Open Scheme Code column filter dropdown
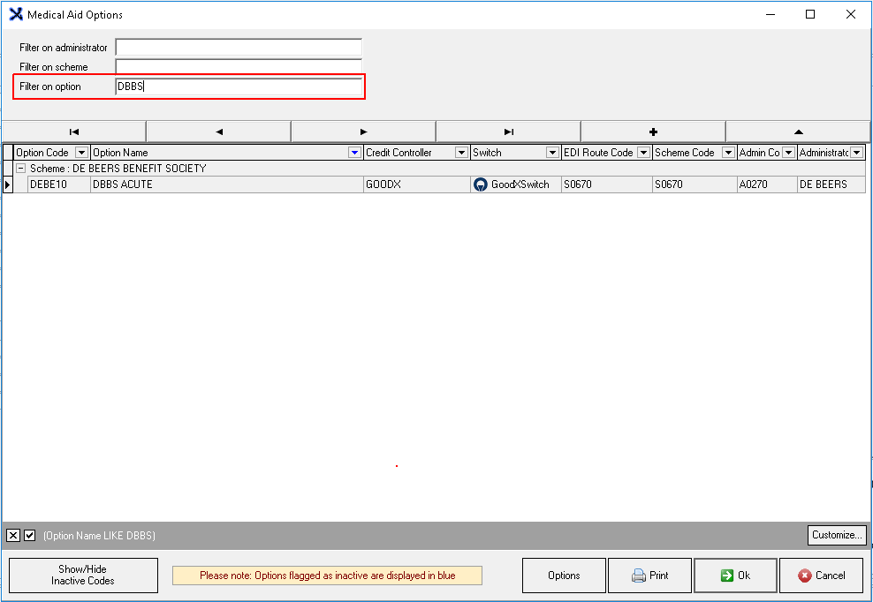 [x=728, y=153]
